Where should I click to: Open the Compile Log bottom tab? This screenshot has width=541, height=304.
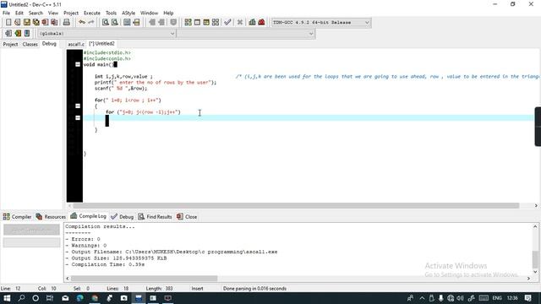pyautogui.click(x=88, y=216)
